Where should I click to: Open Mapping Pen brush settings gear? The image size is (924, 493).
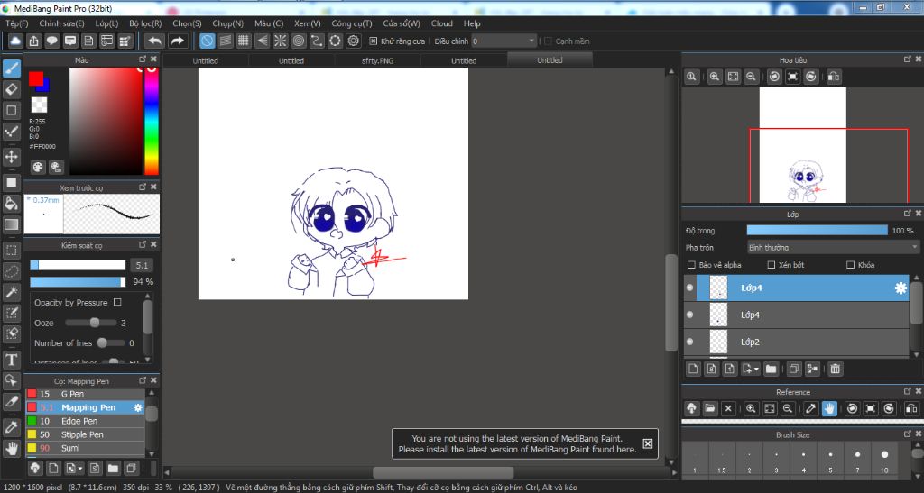tap(138, 407)
